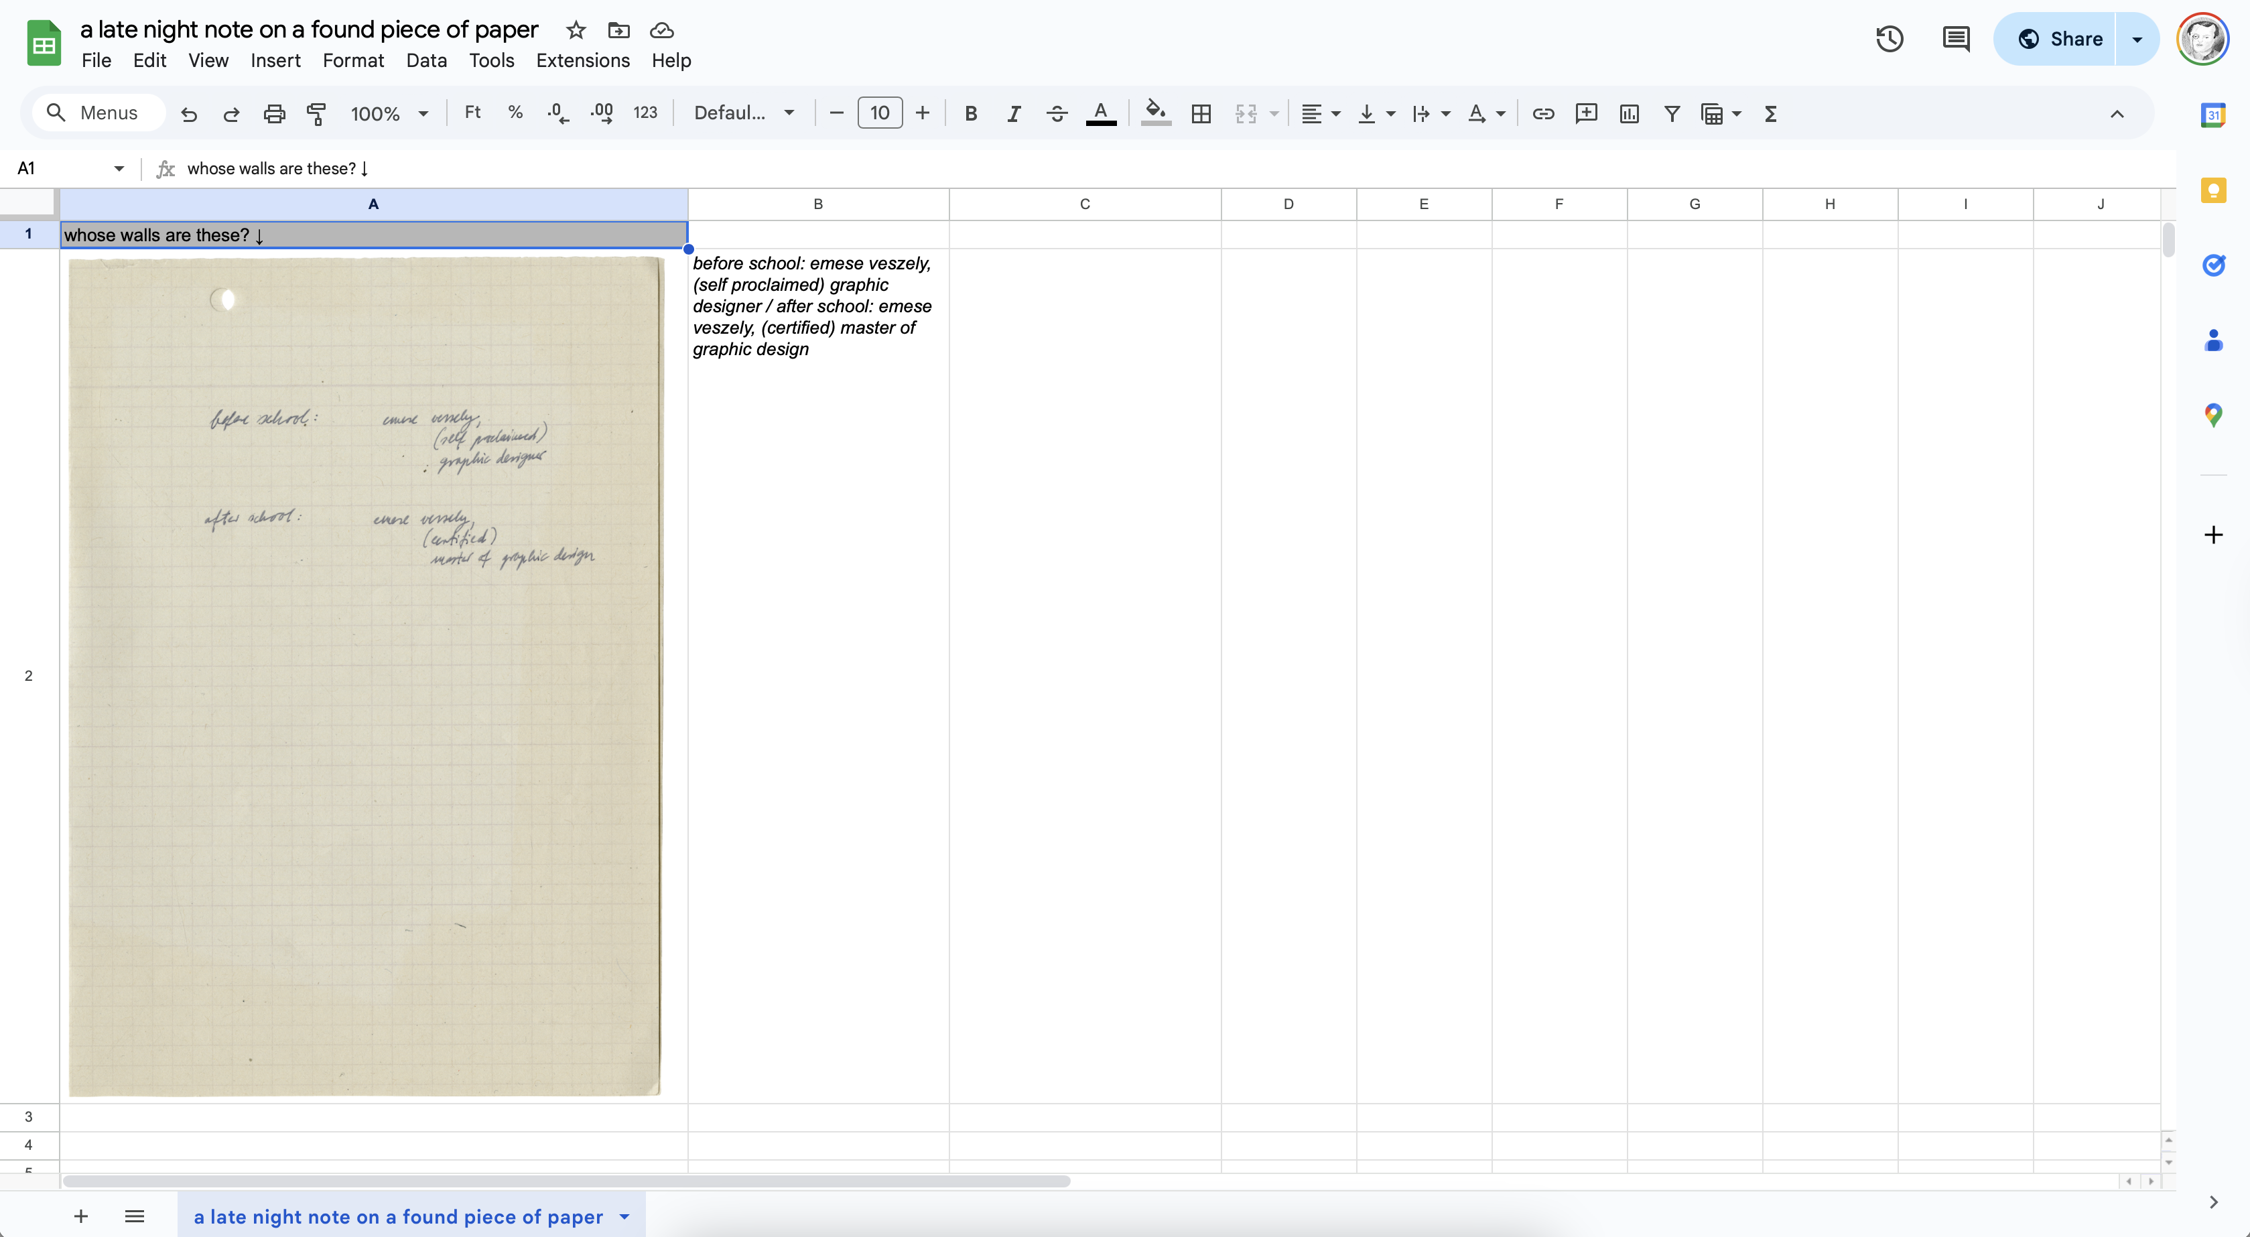This screenshot has height=1237, width=2250.
Task: Open version history clock icon
Action: click(1890, 40)
